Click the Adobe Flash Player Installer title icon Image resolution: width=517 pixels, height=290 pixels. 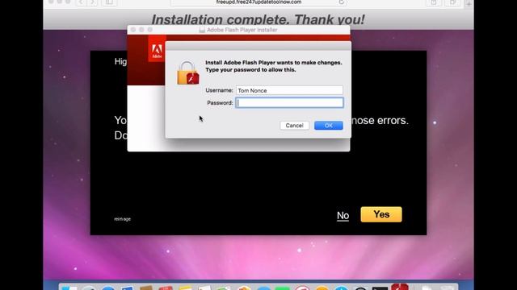202,30
